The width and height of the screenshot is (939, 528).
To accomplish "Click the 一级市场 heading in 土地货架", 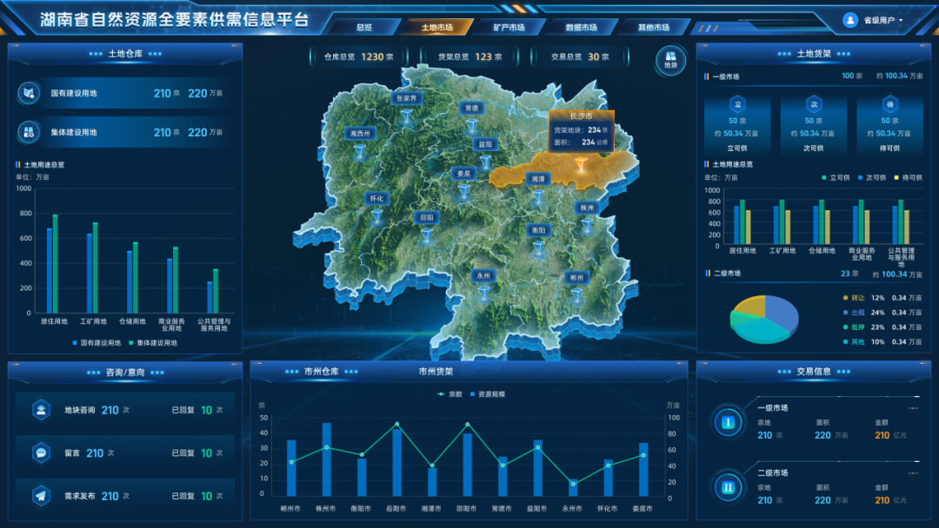I will tap(725, 76).
